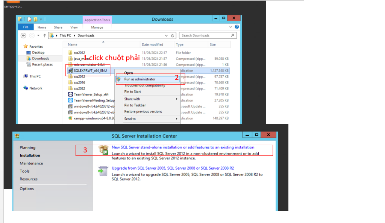Open Planning in SQL Server Installation Center
This screenshot has height=223, width=385.
pos(27,148)
